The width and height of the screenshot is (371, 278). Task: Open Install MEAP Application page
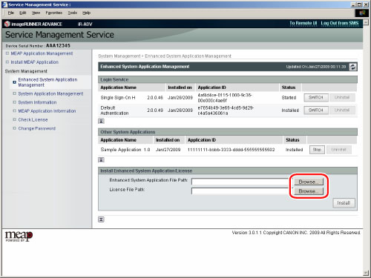point(35,62)
